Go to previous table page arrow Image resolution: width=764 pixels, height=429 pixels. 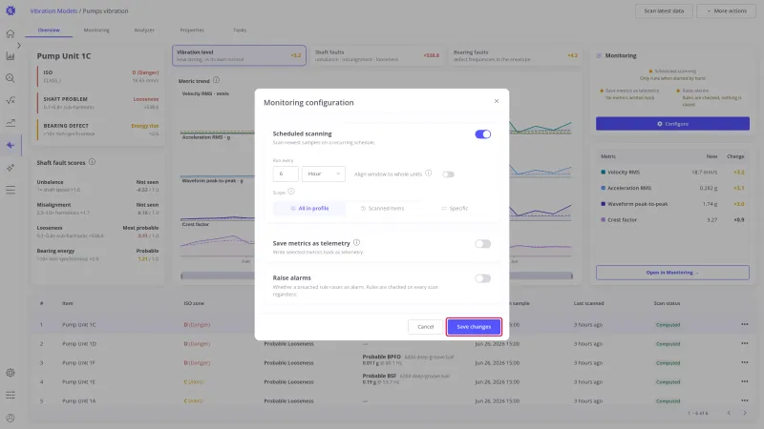coord(729,413)
